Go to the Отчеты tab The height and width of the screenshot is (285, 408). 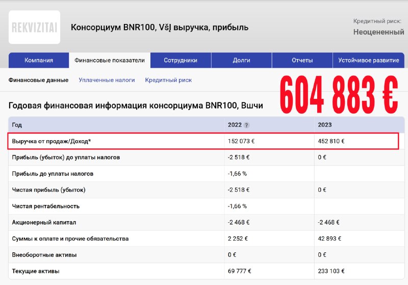click(x=302, y=60)
